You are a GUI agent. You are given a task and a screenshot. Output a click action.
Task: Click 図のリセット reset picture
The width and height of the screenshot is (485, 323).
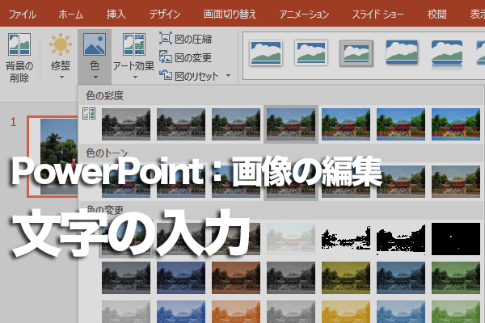189,76
